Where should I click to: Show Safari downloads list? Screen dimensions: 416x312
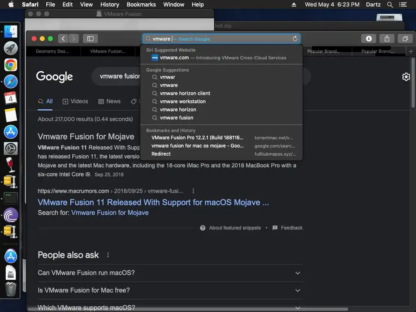pyautogui.click(x=368, y=39)
